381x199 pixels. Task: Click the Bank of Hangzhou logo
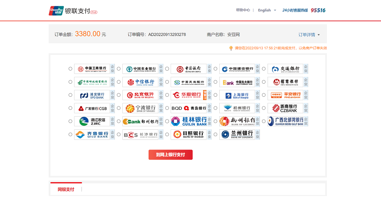pos(237,108)
